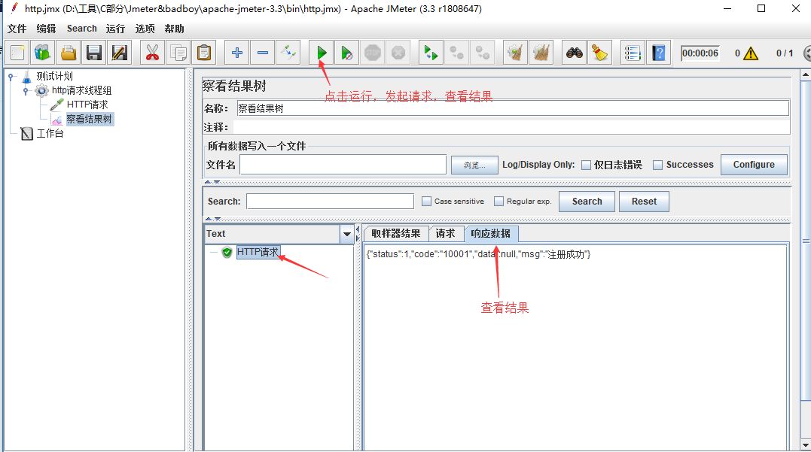Tick the Regular exp. checkbox
The height and width of the screenshot is (452, 811).
(498, 202)
